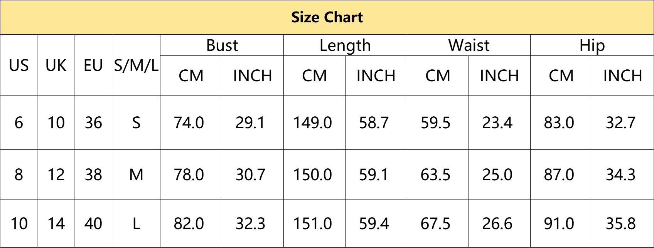This screenshot has width=654, height=248.
Task: Click the 59.4 length inch value
Action: pyautogui.click(x=374, y=224)
